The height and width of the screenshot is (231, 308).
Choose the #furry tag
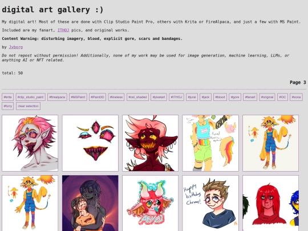tap(7, 106)
